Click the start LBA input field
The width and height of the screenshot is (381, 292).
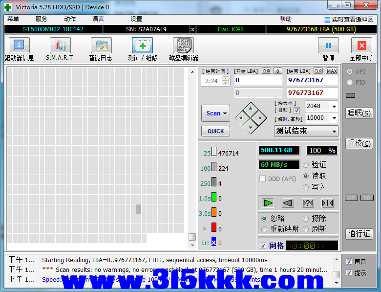(258, 80)
